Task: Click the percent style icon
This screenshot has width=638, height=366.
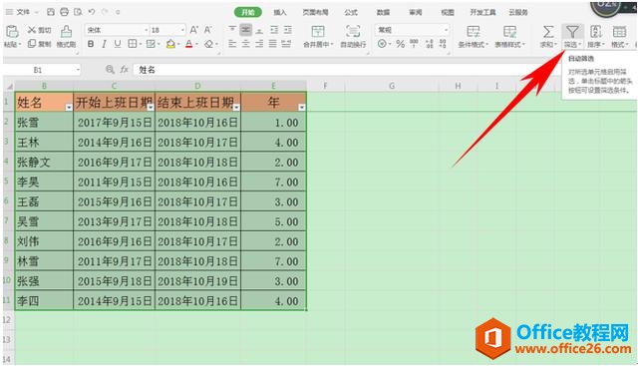Action: pos(400,44)
